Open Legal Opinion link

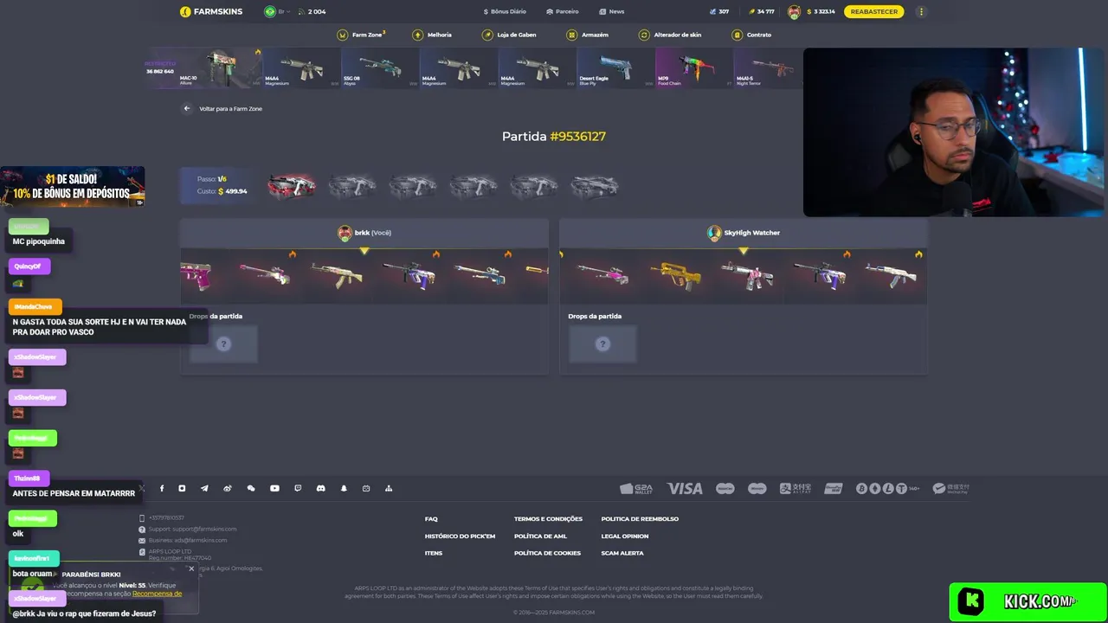(625, 536)
